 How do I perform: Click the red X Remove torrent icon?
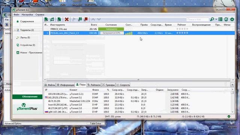tap(67, 19)
